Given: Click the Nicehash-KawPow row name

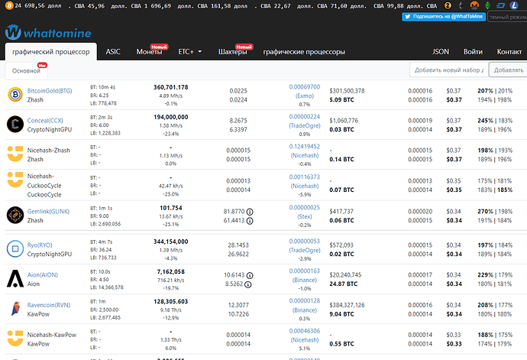Looking at the screenshot, I should (52, 335).
